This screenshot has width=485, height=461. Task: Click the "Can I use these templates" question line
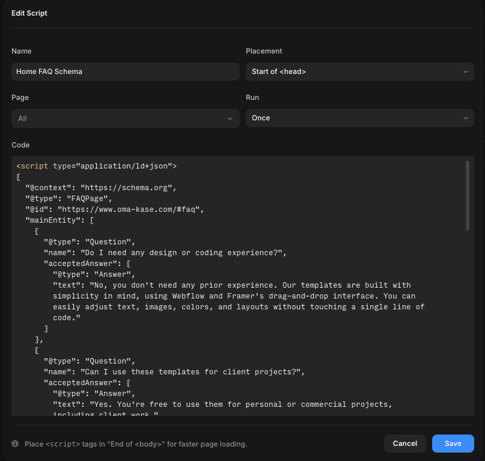[x=174, y=372]
